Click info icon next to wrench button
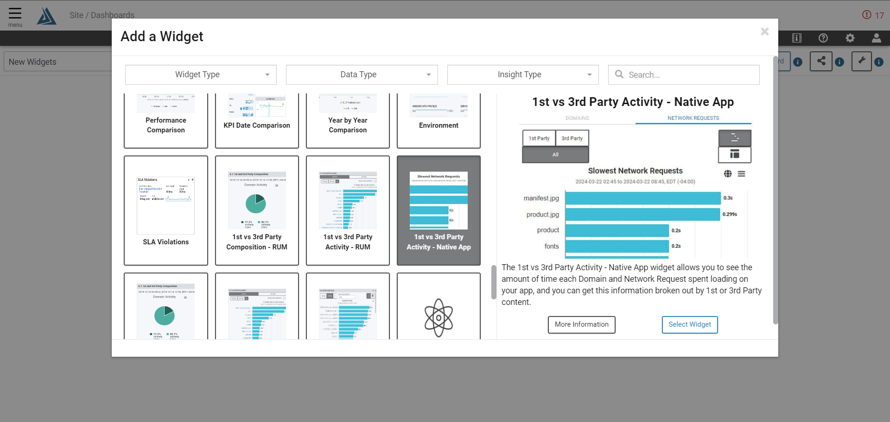890x422 pixels. click(x=879, y=62)
